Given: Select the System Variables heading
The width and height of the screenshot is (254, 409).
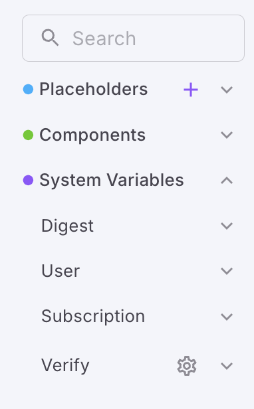Looking at the screenshot, I should click(112, 180).
